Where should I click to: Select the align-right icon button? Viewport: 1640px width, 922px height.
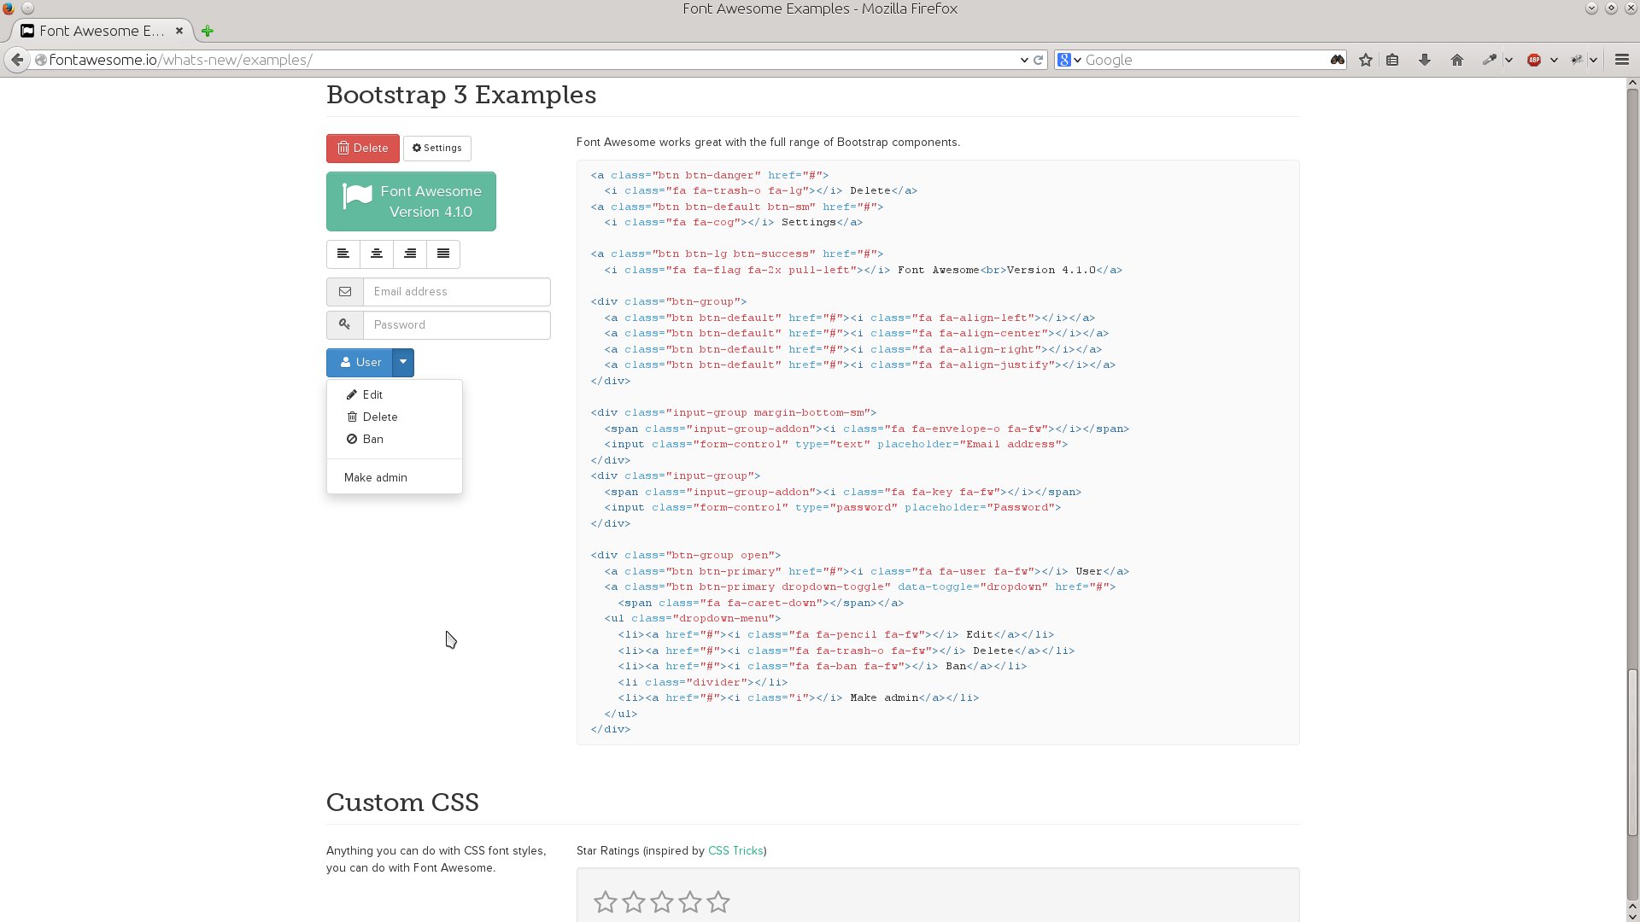pyautogui.click(x=410, y=254)
